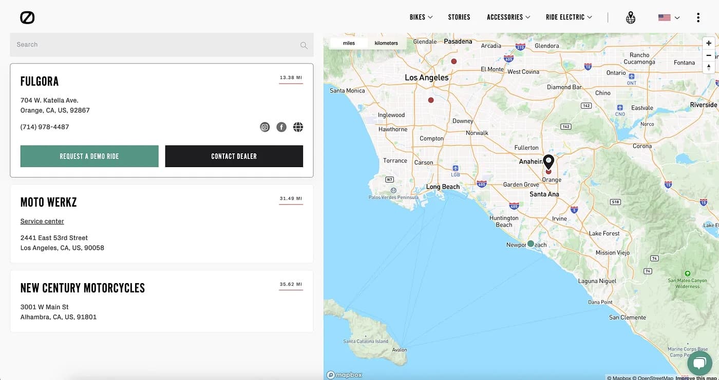The height and width of the screenshot is (380, 719).
Task: Request a demo ride at Fulgora
Action: click(89, 156)
